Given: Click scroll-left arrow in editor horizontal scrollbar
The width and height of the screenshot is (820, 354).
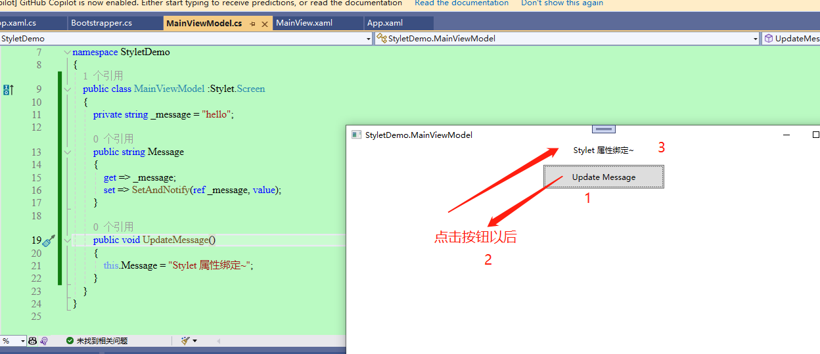Looking at the screenshot, I should click(219, 341).
